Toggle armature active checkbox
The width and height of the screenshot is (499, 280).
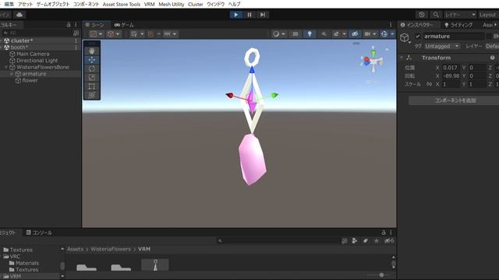click(x=418, y=37)
